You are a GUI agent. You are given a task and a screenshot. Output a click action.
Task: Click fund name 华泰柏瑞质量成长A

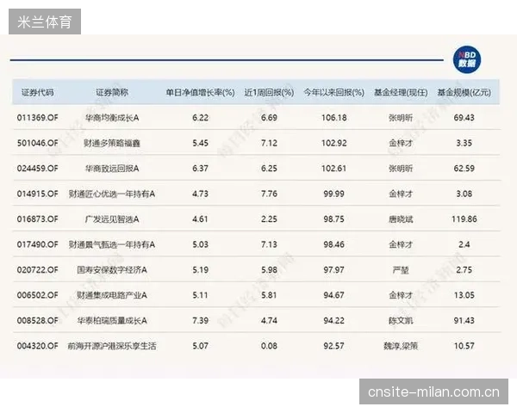tap(112, 320)
